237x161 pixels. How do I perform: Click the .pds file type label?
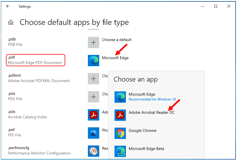12,94
